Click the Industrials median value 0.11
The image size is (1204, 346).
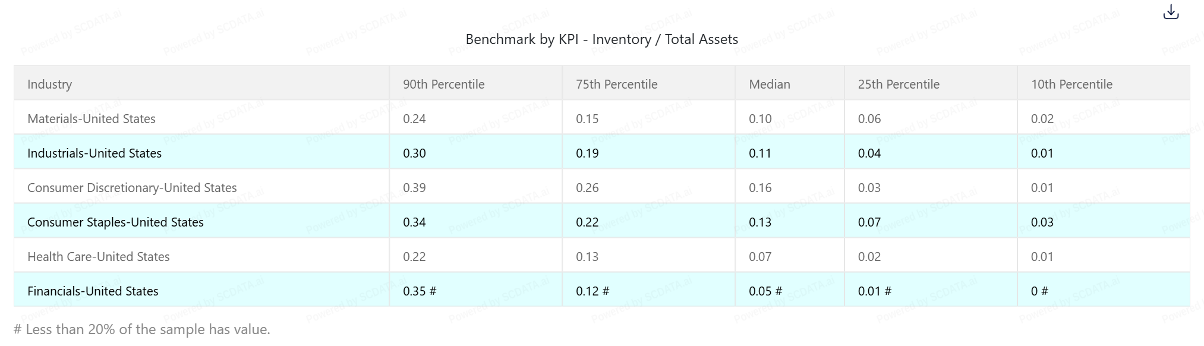759,153
